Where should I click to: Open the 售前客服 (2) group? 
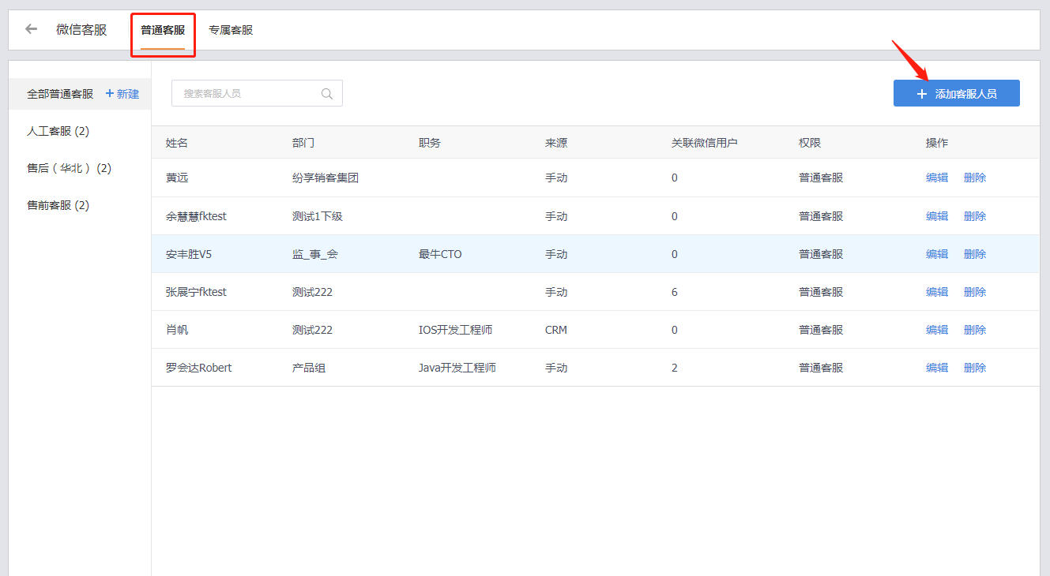58,205
